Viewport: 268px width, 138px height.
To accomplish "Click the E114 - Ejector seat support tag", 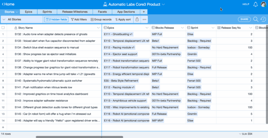I will click(x=121, y=54).
